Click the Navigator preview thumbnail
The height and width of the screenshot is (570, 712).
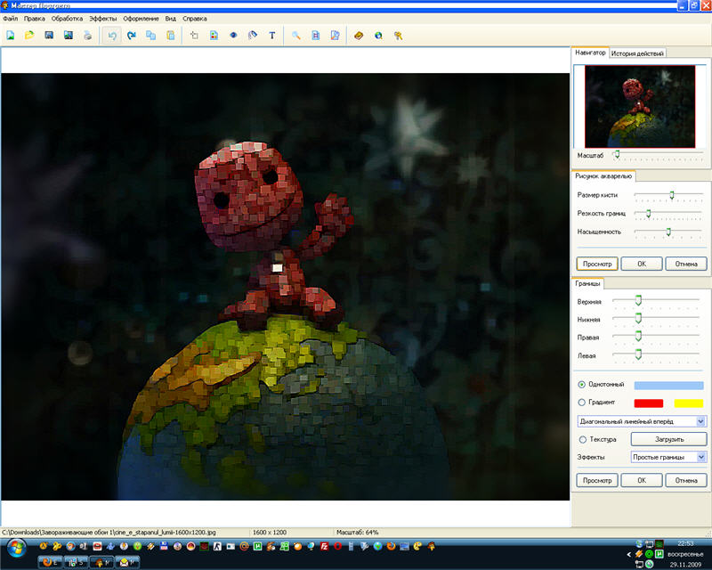pos(640,105)
